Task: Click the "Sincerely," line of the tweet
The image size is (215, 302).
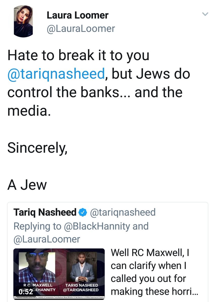Action: [x=37, y=148]
